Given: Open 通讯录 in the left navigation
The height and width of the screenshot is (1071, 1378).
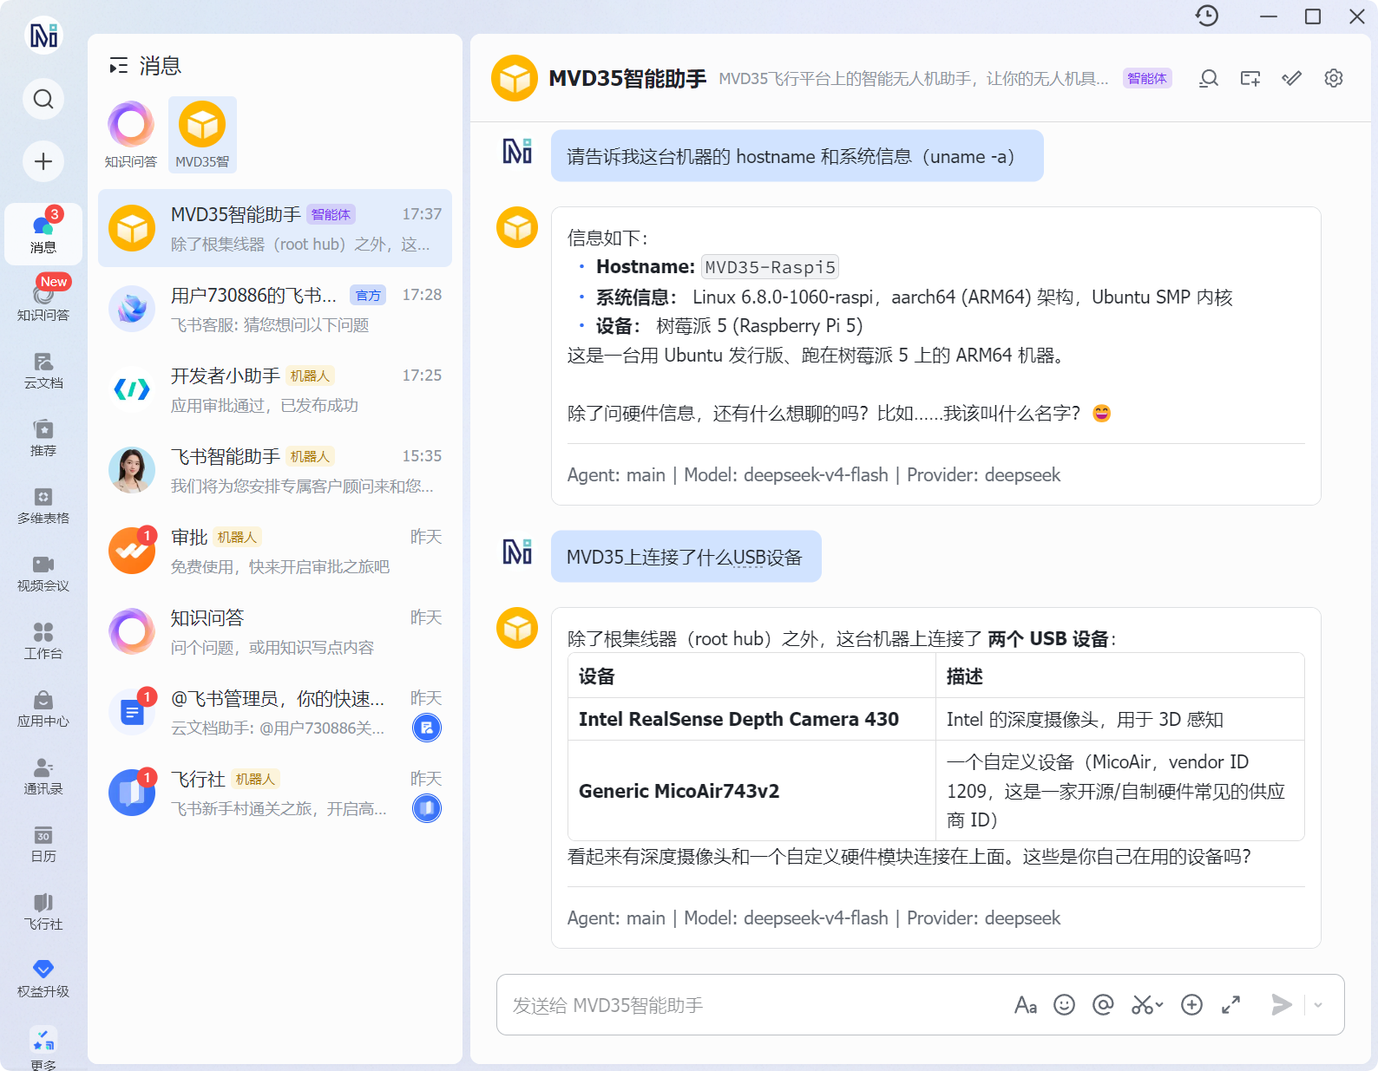Looking at the screenshot, I should [x=43, y=776].
